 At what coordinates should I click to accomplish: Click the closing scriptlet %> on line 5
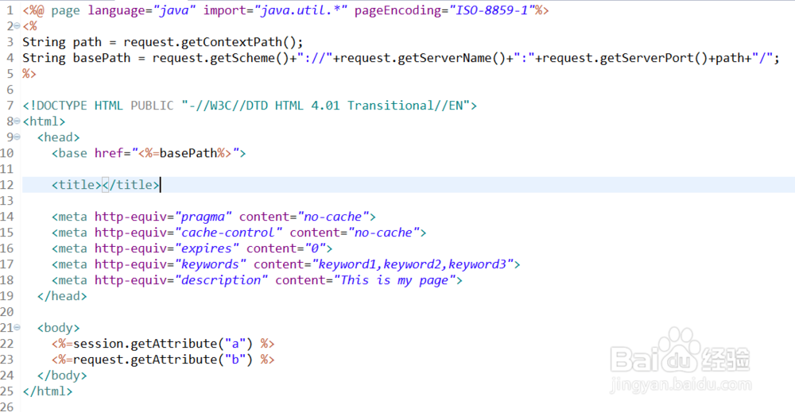coord(29,74)
